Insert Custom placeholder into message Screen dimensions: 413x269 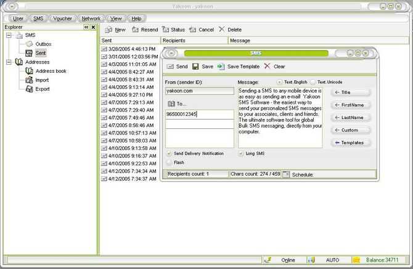coord(350,130)
